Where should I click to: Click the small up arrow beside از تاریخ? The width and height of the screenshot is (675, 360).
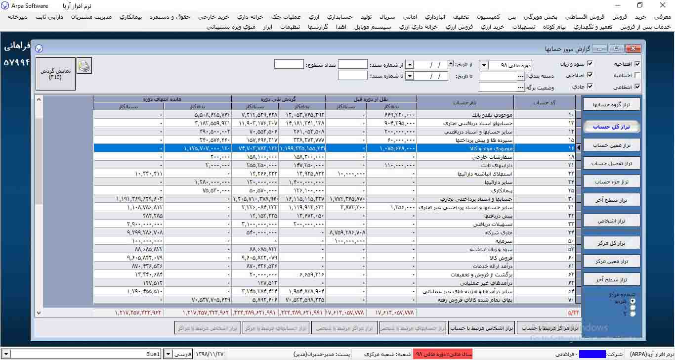coord(451,63)
